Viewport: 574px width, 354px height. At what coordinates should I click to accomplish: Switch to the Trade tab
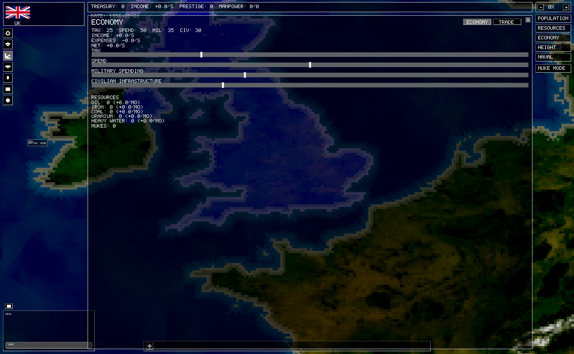[507, 22]
